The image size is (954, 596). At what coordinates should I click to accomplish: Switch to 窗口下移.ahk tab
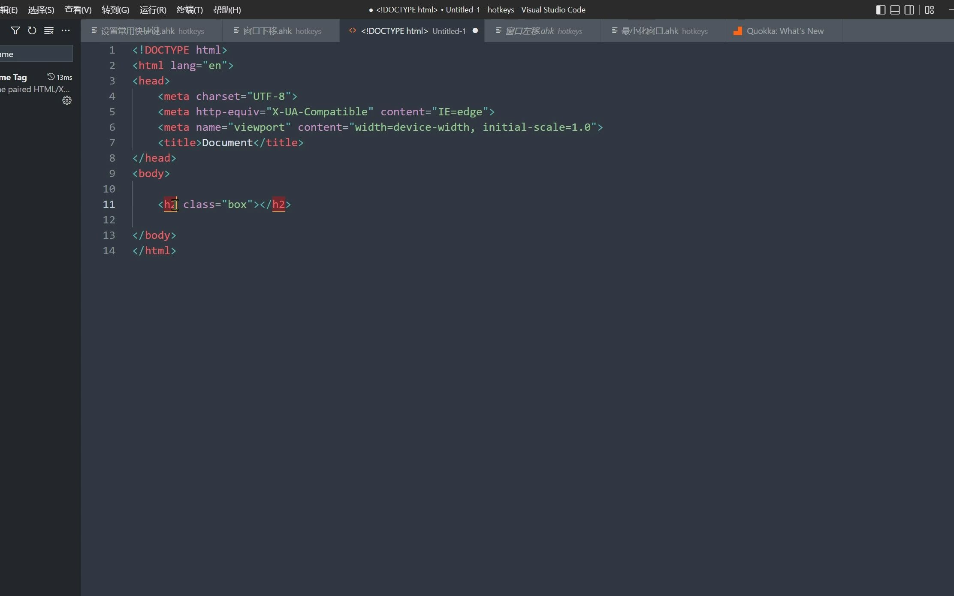(267, 31)
